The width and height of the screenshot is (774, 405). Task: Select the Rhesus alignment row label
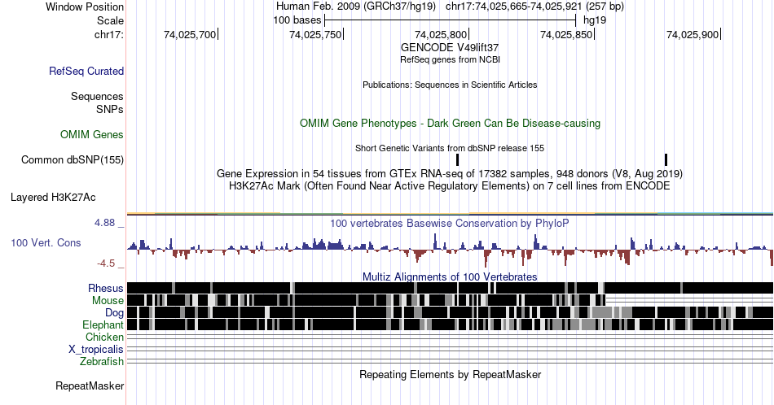pyautogui.click(x=106, y=288)
